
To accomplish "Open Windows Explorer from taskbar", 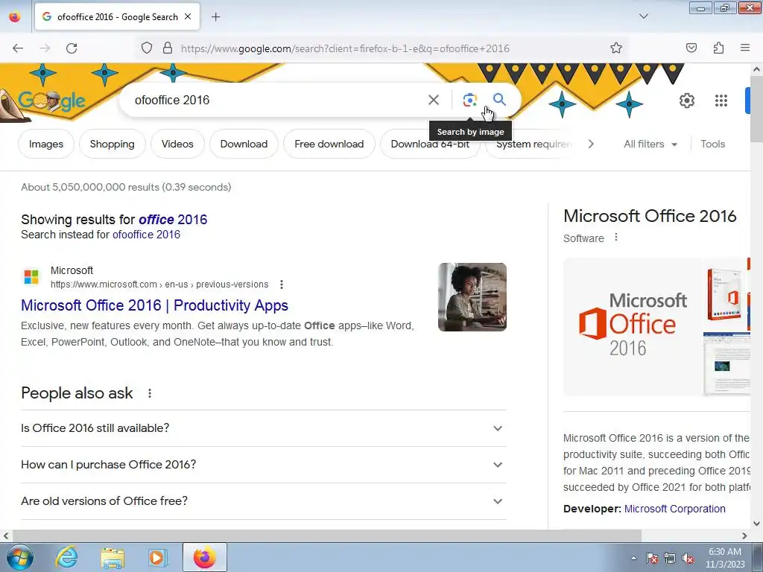I will 113,557.
